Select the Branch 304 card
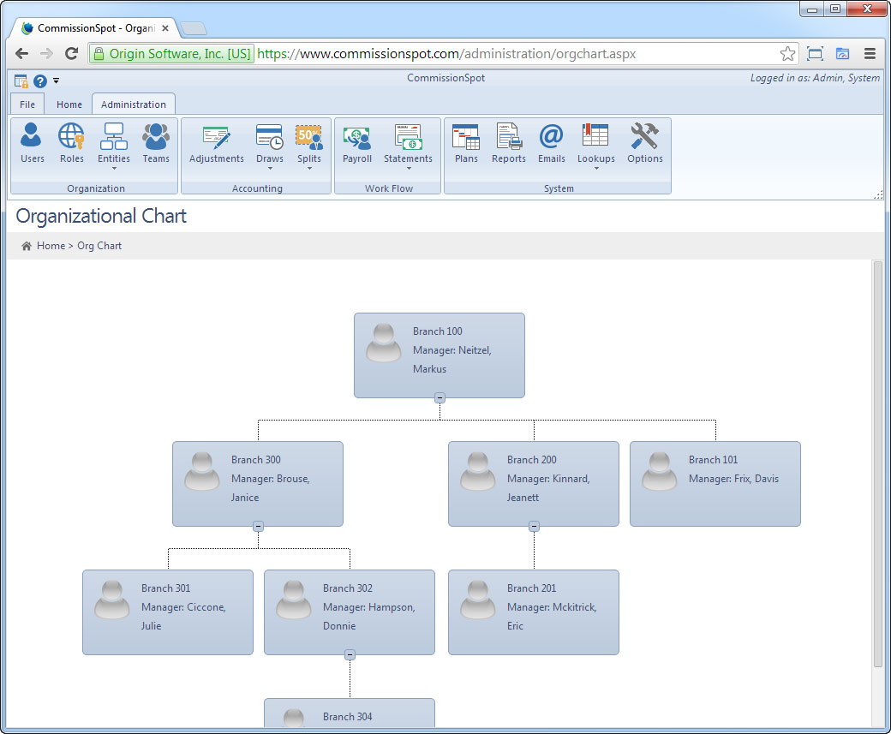This screenshot has height=734, width=891. [350, 713]
